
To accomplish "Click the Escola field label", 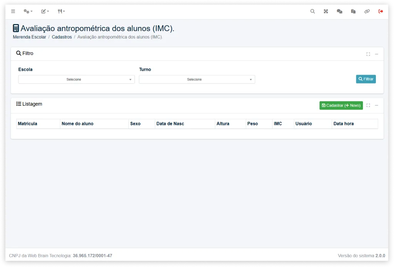I will point(25,69).
